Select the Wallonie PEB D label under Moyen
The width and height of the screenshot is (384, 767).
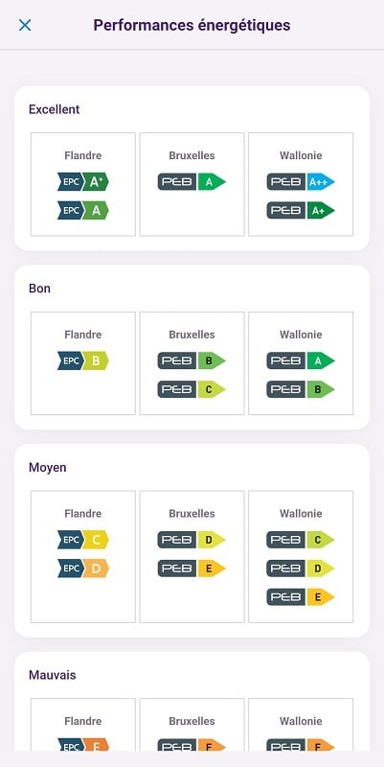pos(301,569)
